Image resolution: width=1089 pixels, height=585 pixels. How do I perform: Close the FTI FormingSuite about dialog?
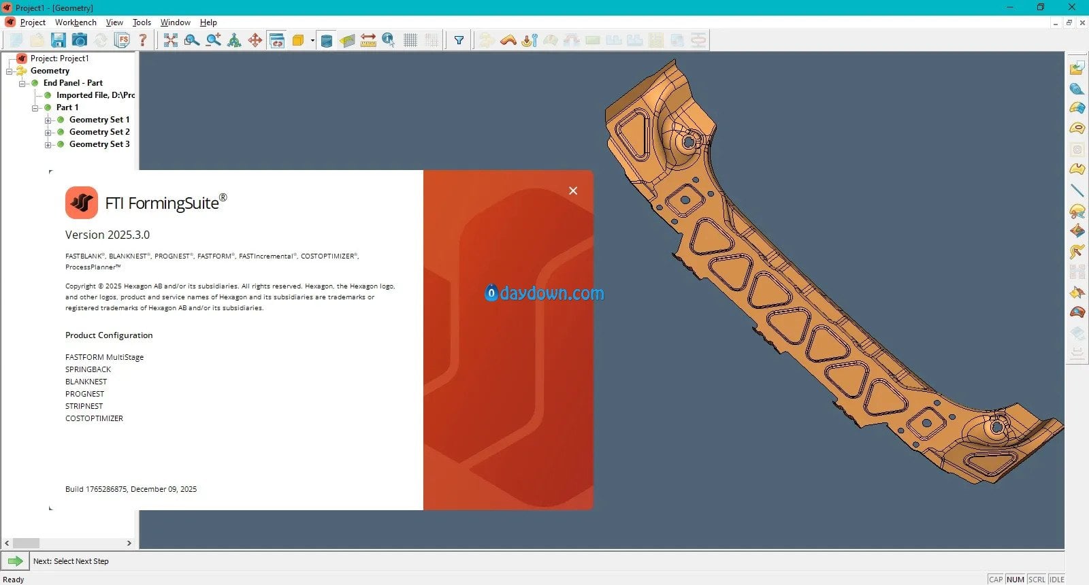[573, 190]
